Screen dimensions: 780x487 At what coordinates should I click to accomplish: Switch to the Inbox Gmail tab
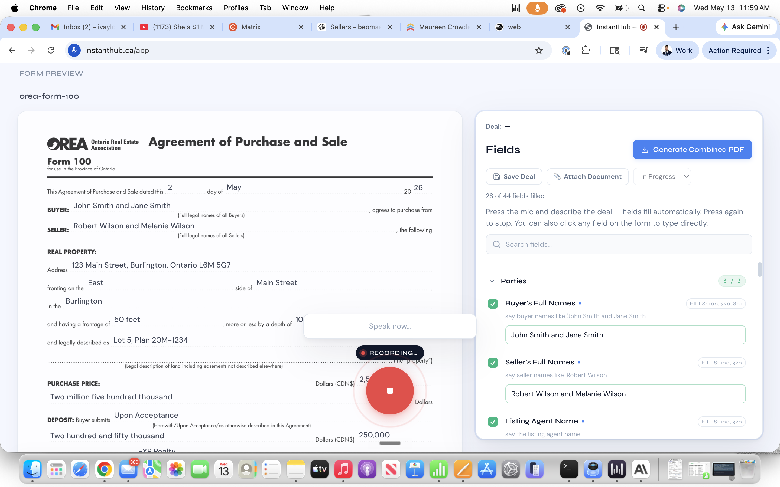pyautogui.click(x=88, y=27)
